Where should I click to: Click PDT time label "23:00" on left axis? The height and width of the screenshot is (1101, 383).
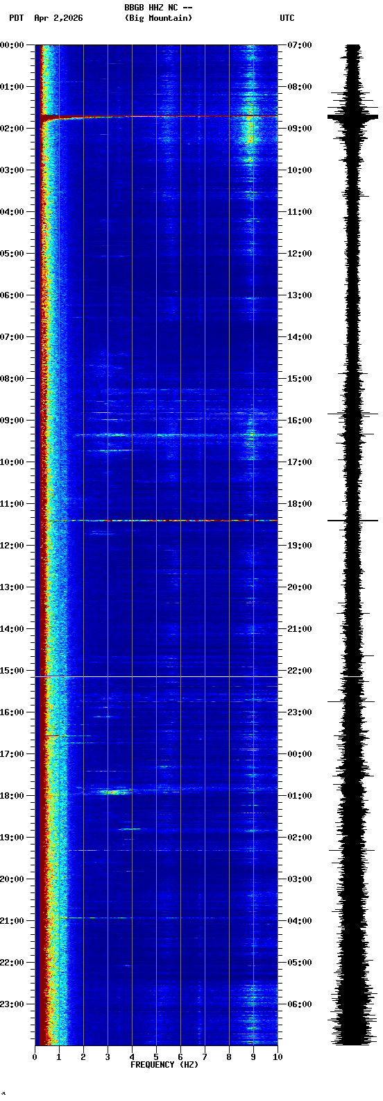point(12,1004)
